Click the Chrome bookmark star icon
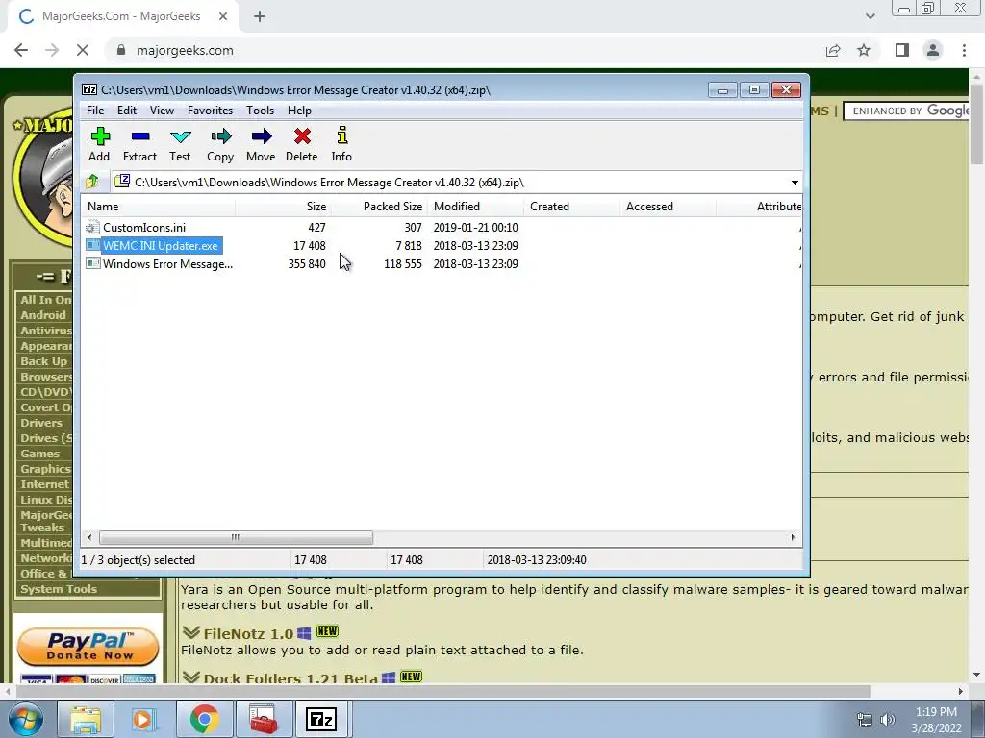Viewport: 985px width, 738px height. point(864,50)
